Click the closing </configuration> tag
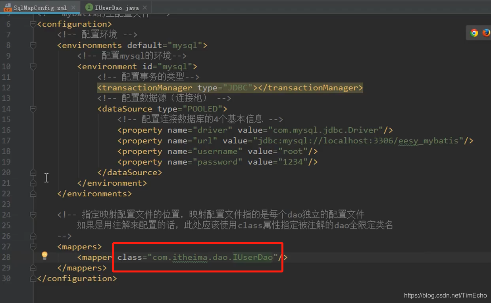 click(x=77, y=278)
